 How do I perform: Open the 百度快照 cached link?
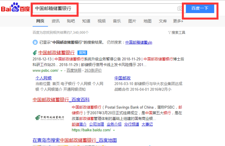pyautogui.click(x=74, y=70)
